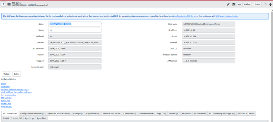This screenshot has width=273, height=122.
Task: Click the Network field 10.252.142.0/24
Action: (x=208, y=43)
